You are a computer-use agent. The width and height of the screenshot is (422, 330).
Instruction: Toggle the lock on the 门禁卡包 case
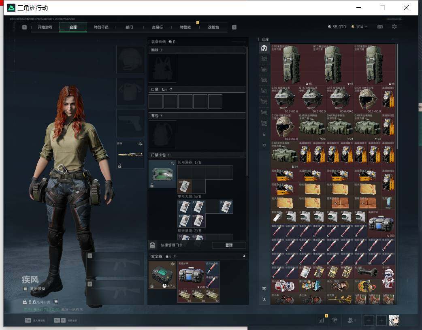coord(152,185)
